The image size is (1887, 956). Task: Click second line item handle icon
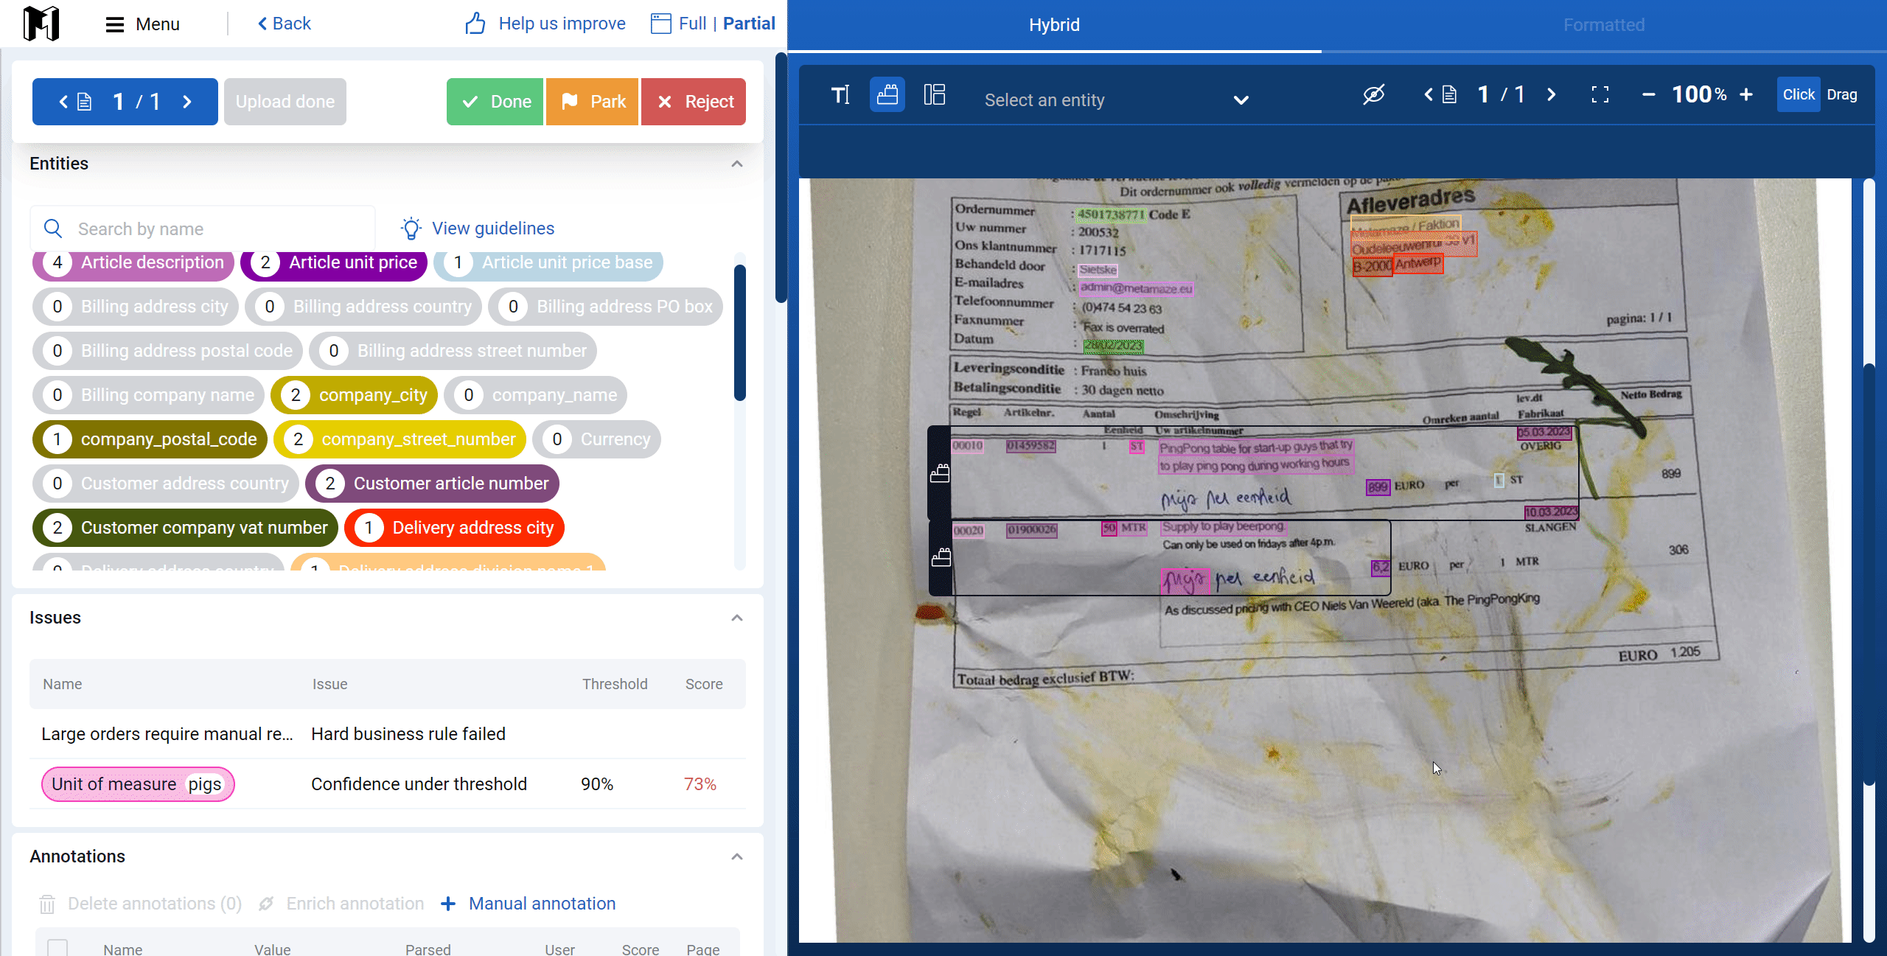941,557
